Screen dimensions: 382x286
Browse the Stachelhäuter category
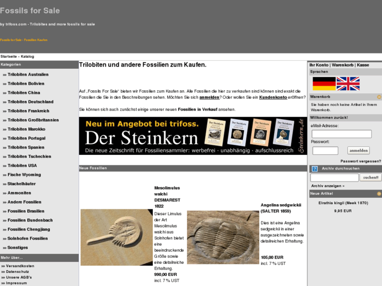[22, 184]
